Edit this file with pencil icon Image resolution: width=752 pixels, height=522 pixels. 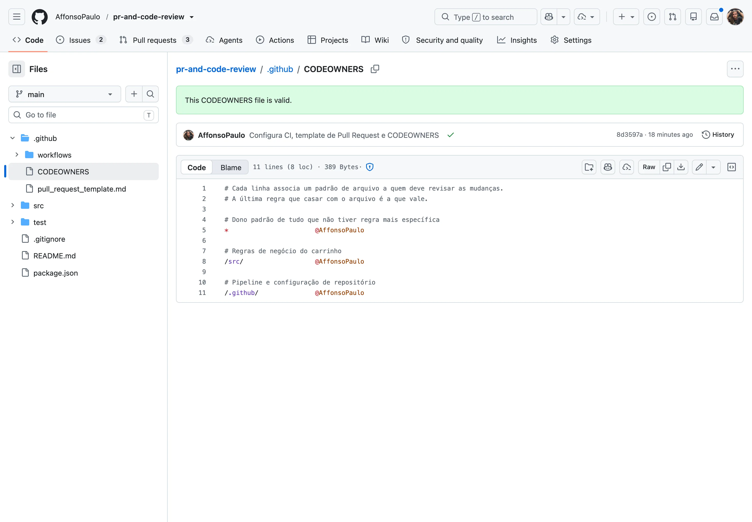tap(699, 167)
